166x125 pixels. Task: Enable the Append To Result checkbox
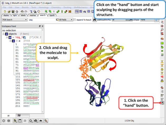coord(75,20)
